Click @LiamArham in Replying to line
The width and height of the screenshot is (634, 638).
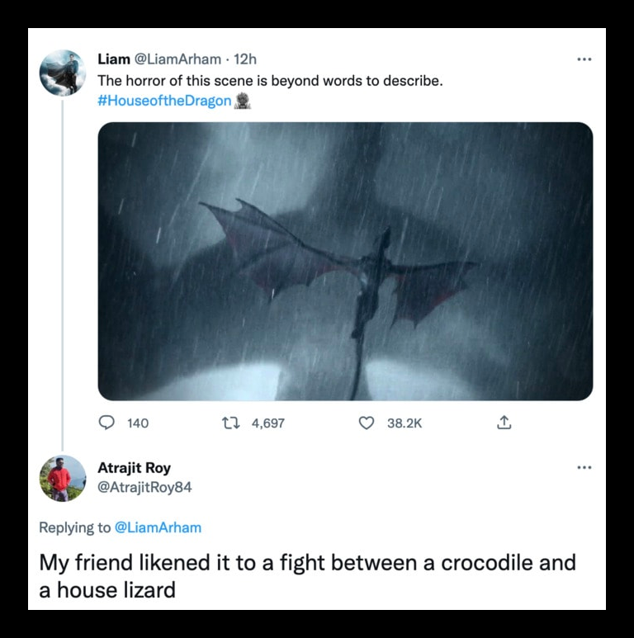tap(158, 527)
